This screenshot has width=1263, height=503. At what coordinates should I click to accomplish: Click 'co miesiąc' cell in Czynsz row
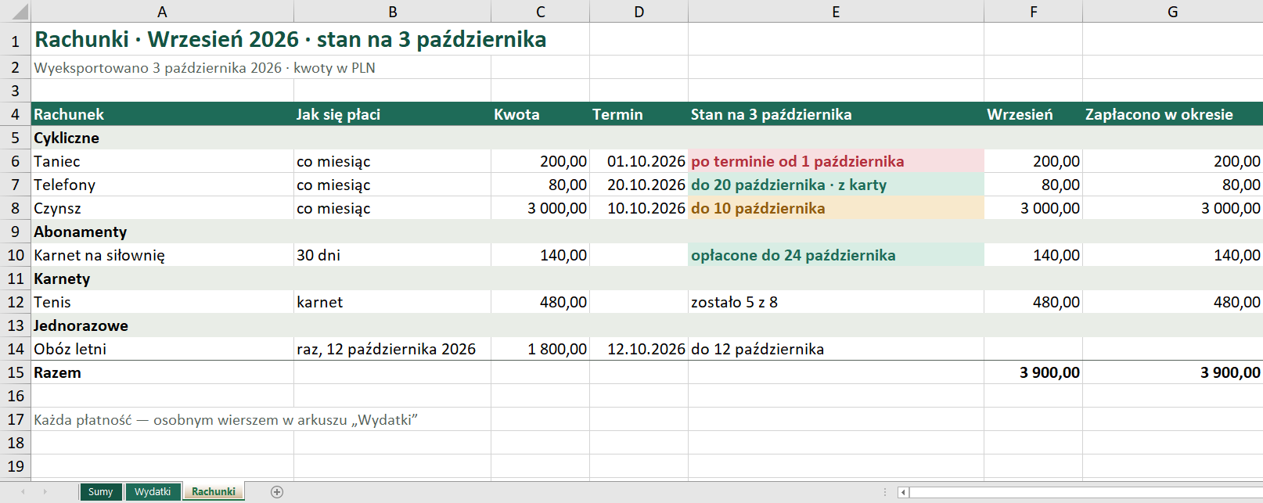[x=393, y=208]
